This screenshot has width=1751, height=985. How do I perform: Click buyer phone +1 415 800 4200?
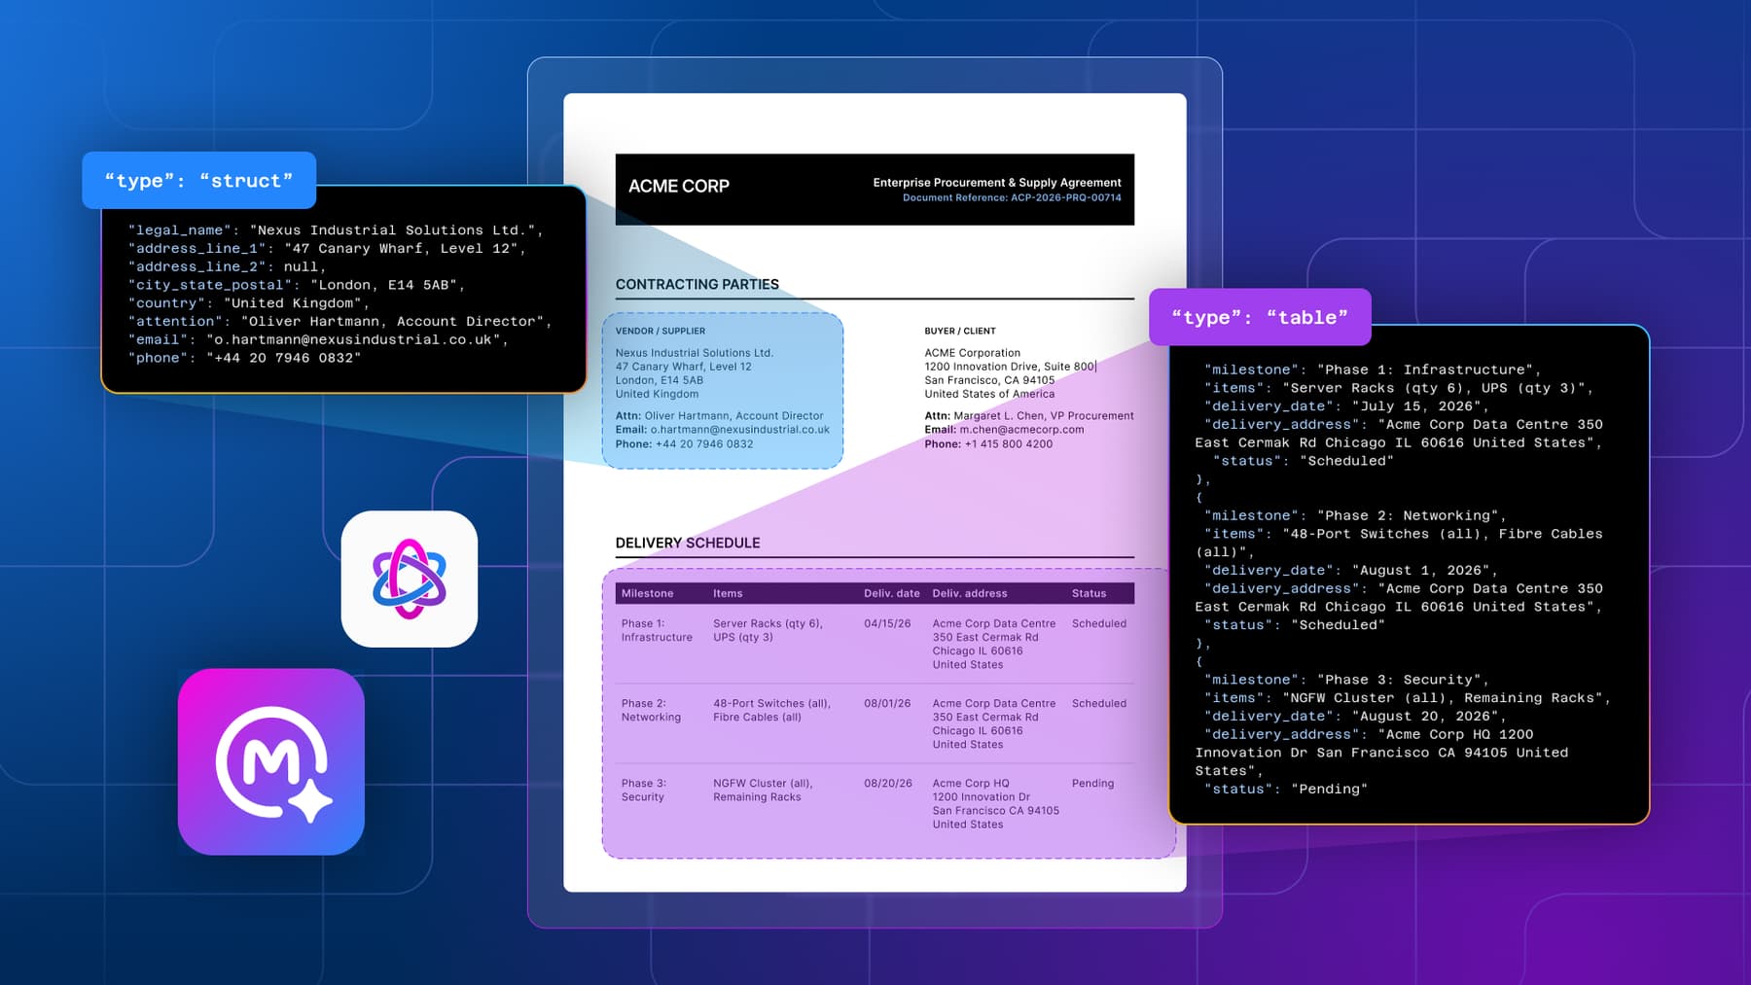pyautogui.click(x=1009, y=444)
